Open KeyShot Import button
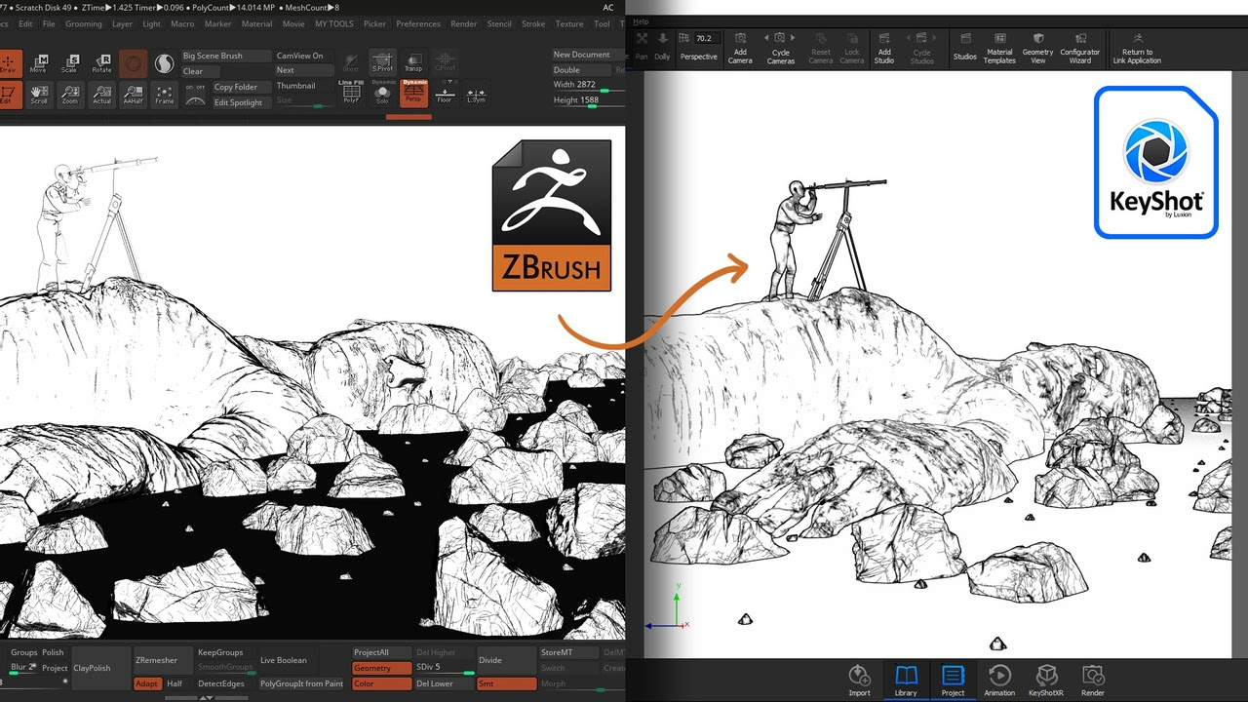 859,681
